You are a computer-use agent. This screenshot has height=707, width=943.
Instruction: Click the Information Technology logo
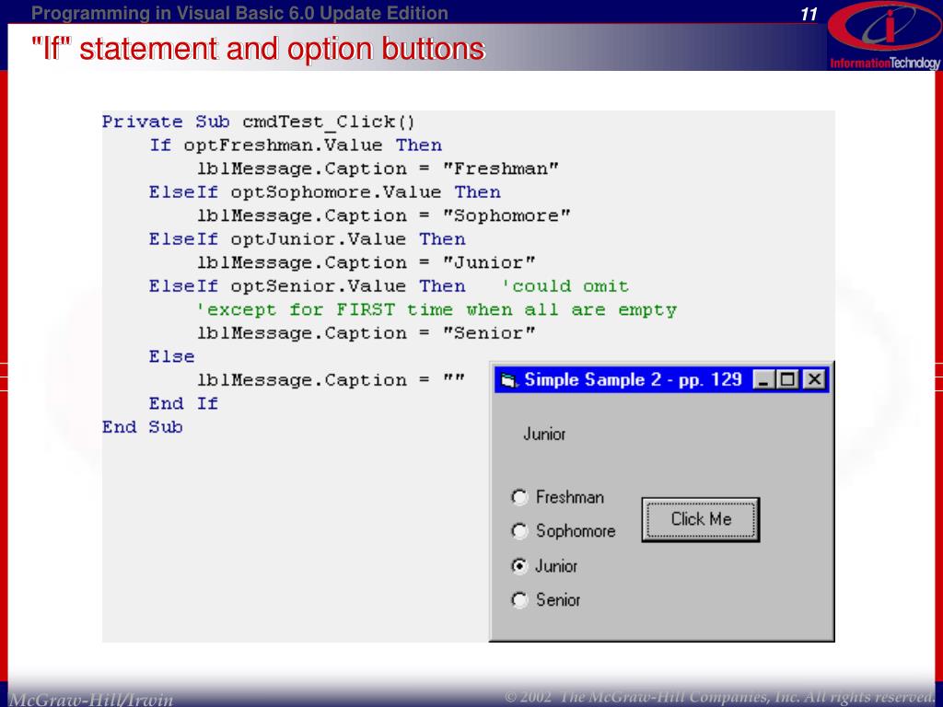884,36
